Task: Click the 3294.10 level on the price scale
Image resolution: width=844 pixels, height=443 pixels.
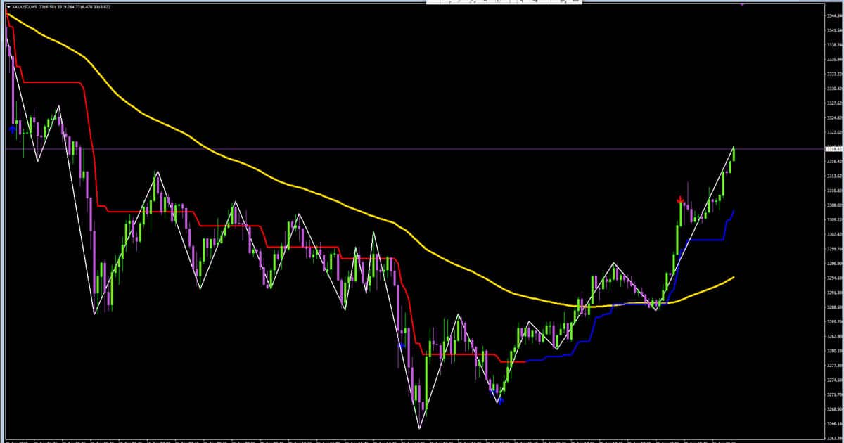Action: click(x=833, y=278)
